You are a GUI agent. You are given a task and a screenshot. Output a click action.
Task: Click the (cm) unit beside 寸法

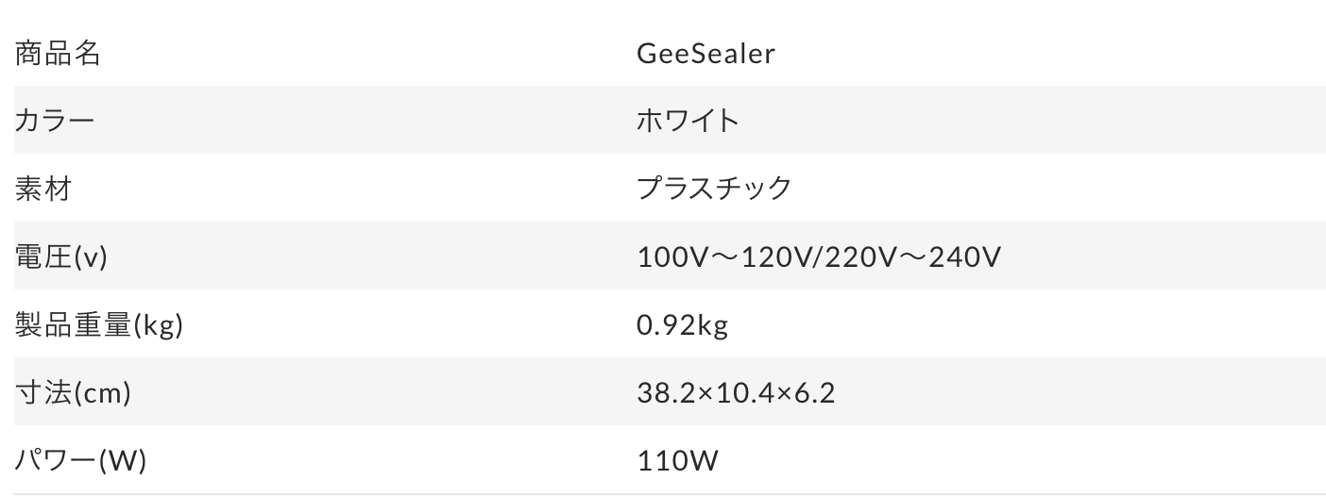point(102,392)
